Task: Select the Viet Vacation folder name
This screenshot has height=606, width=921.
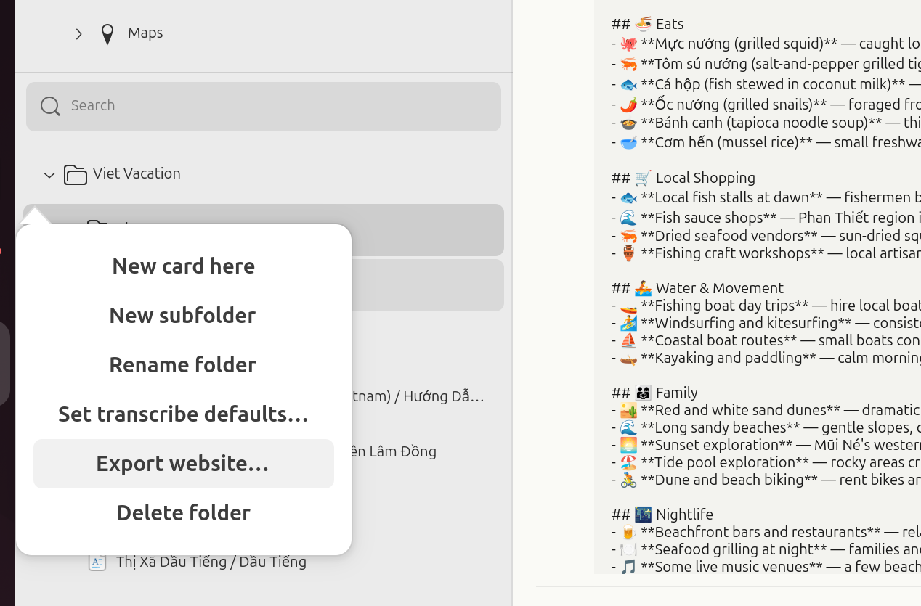Action: tap(137, 173)
